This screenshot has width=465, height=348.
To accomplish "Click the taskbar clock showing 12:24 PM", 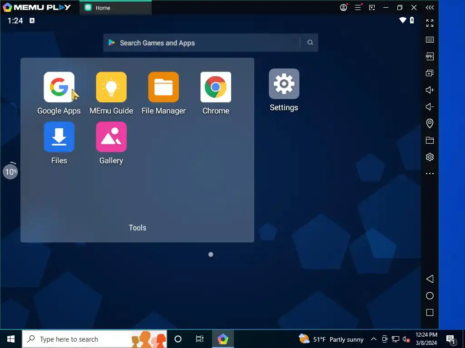I will 426,339.
